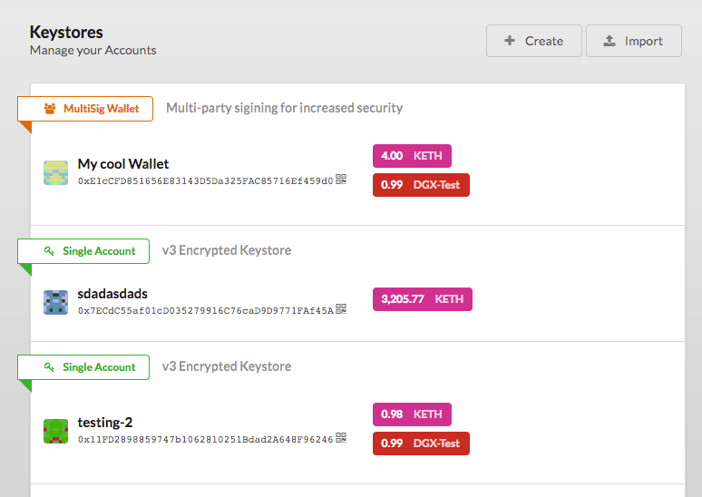
Task: Click the testing-2 identicon avatar
Action: tap(55, 431)
